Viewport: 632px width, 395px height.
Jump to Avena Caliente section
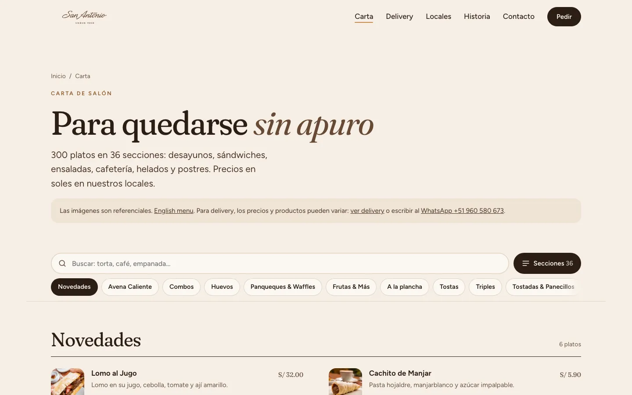click(x=130, y=287)
